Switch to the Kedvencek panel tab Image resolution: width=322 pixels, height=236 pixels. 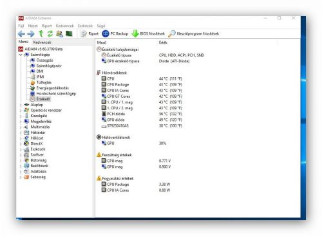(x=42, y=42)
